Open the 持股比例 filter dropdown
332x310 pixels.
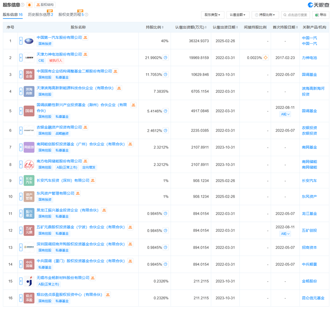(265, 15)
